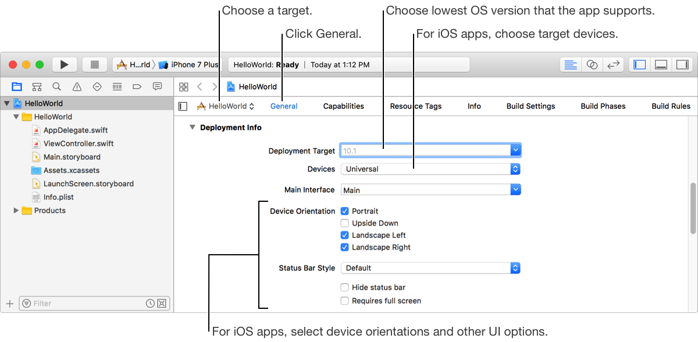698x342 pixels.
Task: Enable Upside Down orientation
Action: [344, 223]
